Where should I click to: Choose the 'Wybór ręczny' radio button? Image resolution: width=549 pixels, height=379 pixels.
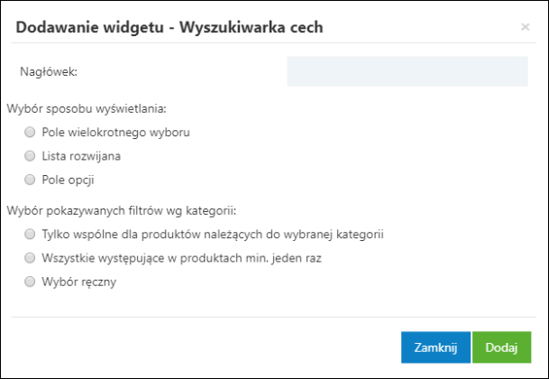click(x=30, y=281)
